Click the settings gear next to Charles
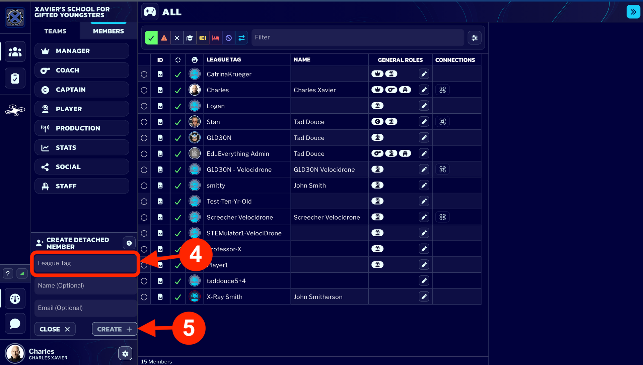The height and width of the screenshot is (365, 643). pyautogui.click(x=125, y=353)
